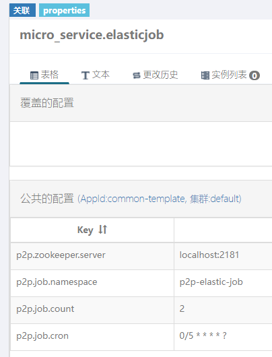
Task: Click the table icon beside 表格
Action: pos(34,75)
